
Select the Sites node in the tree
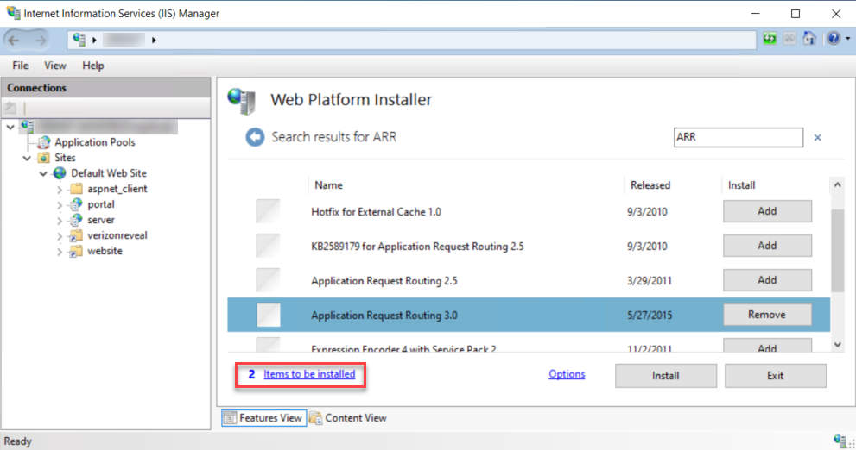coord(65,158)
